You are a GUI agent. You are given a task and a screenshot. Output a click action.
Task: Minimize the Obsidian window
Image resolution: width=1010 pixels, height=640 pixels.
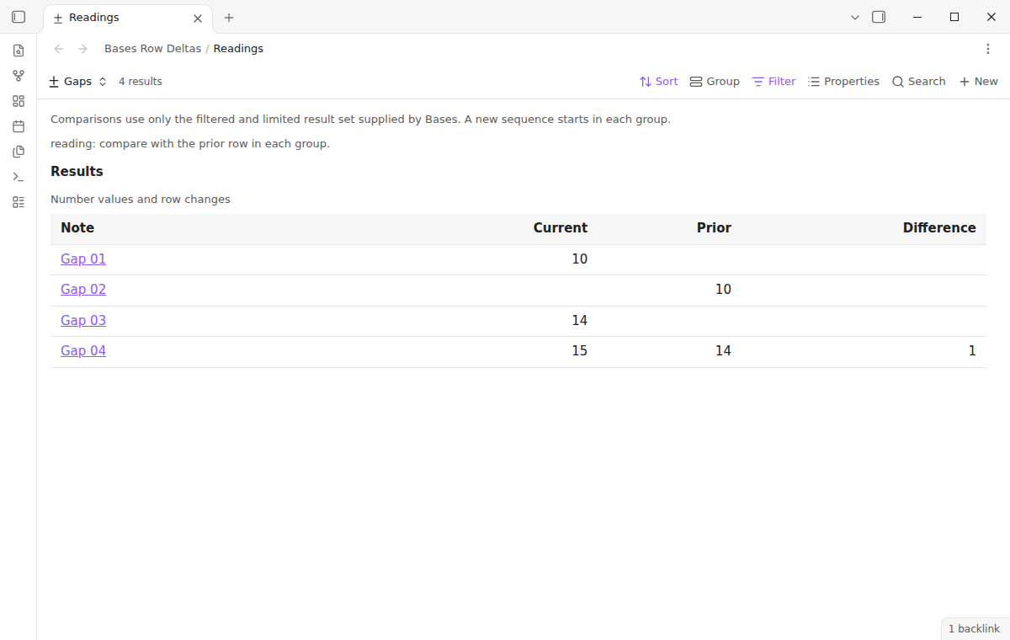[x=917, y=17]
